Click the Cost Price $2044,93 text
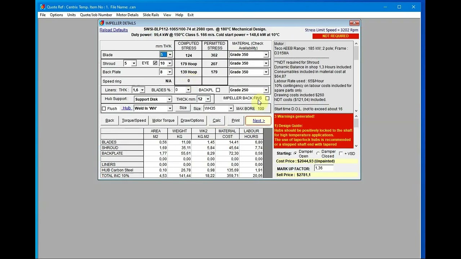 click(305, 161)
